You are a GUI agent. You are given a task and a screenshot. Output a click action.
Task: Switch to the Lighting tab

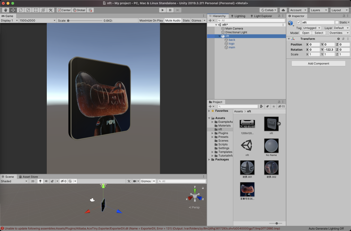(238, 16)
